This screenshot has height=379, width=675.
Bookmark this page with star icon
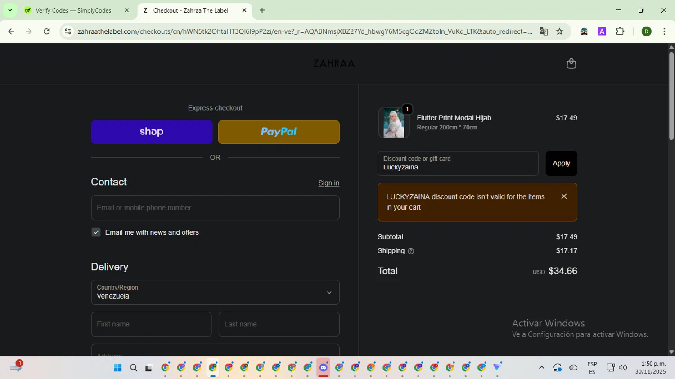point(560,31)
